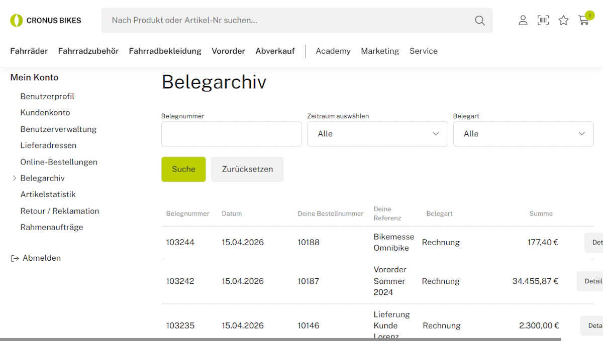Click the Deine Bestellnummer column header

tap(331, 214)
